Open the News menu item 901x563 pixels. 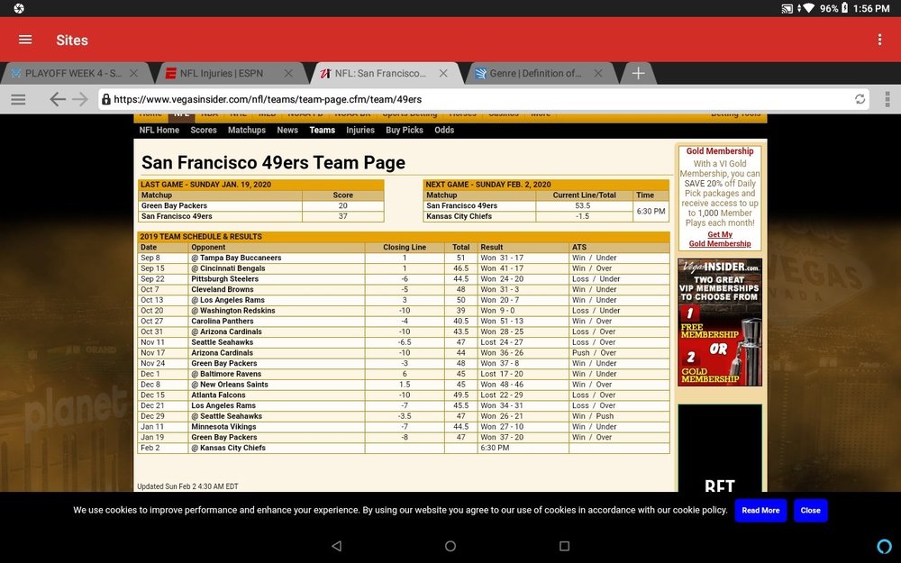coord(287,130)
